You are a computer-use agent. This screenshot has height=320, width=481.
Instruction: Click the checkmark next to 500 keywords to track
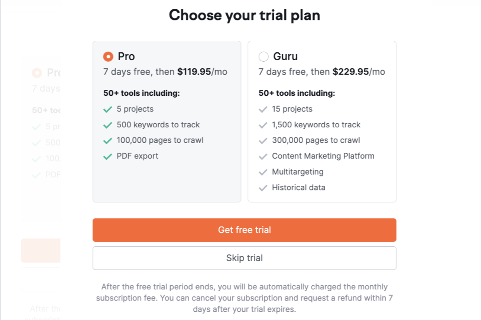[108, 125]
